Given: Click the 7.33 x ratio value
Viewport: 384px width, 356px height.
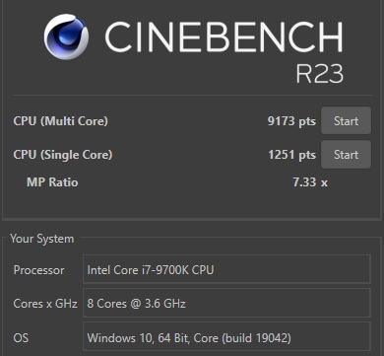Looking at the screenshot, I should tap(310, 182).
